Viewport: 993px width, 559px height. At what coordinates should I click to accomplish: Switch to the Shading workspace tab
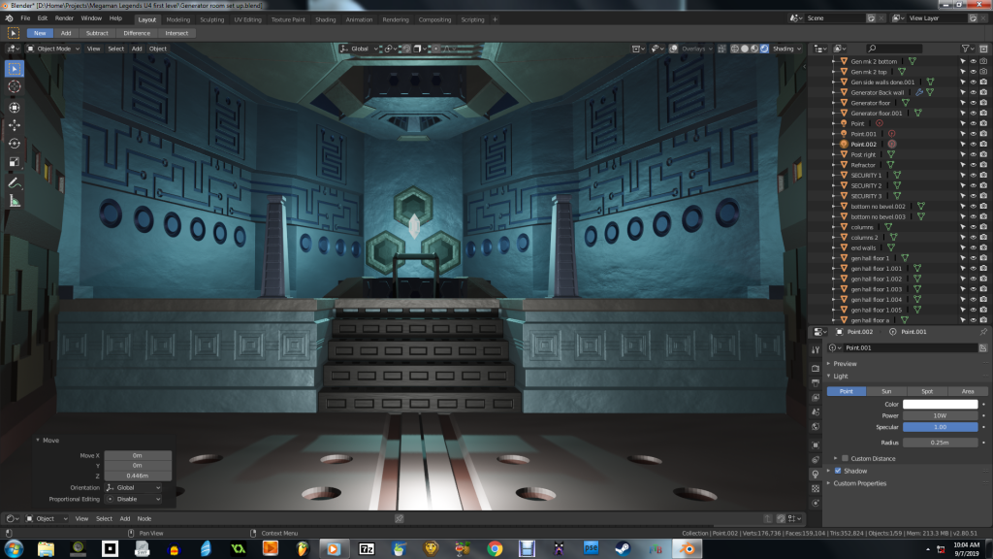(326, 19)
